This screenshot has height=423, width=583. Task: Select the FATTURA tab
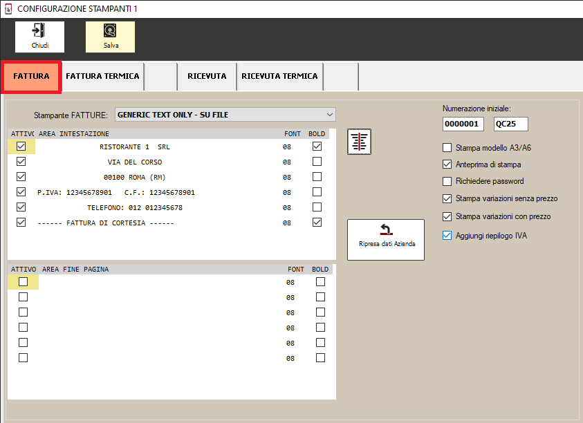pyautogui.click(x=32, y=76)
